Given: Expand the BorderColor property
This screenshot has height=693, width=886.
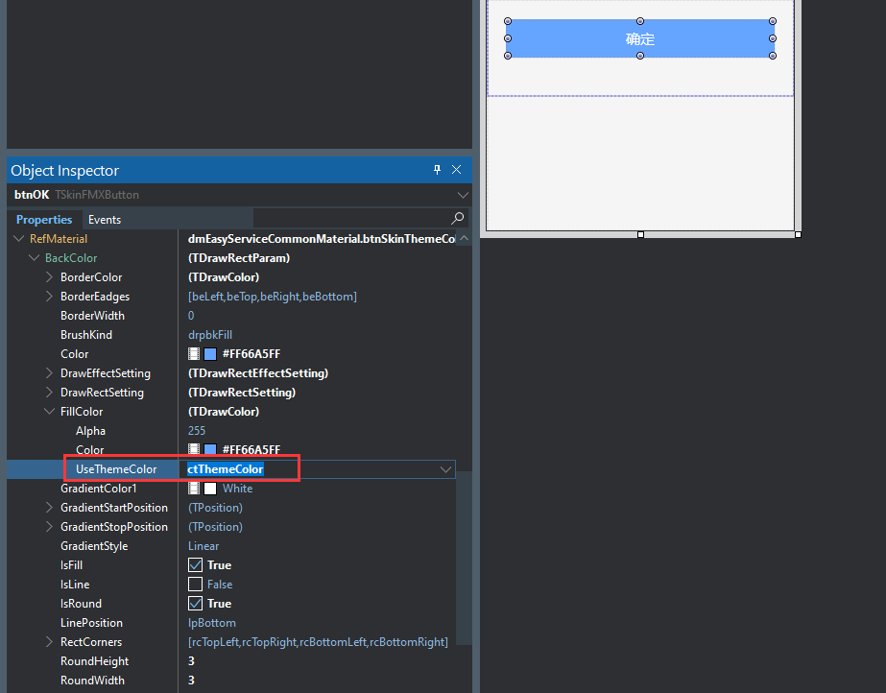Looking at the screenshot, I should click(x=49, y=276).
